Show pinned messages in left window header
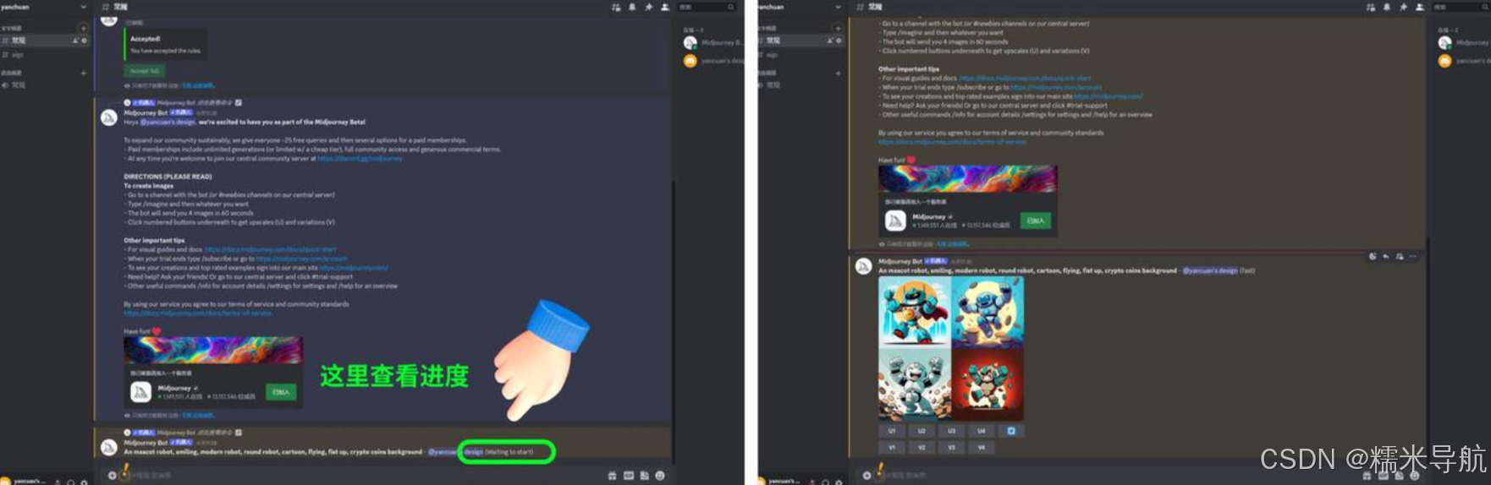Image resolution: width=1491 pixels, height=485 pixels. [648, 7]
